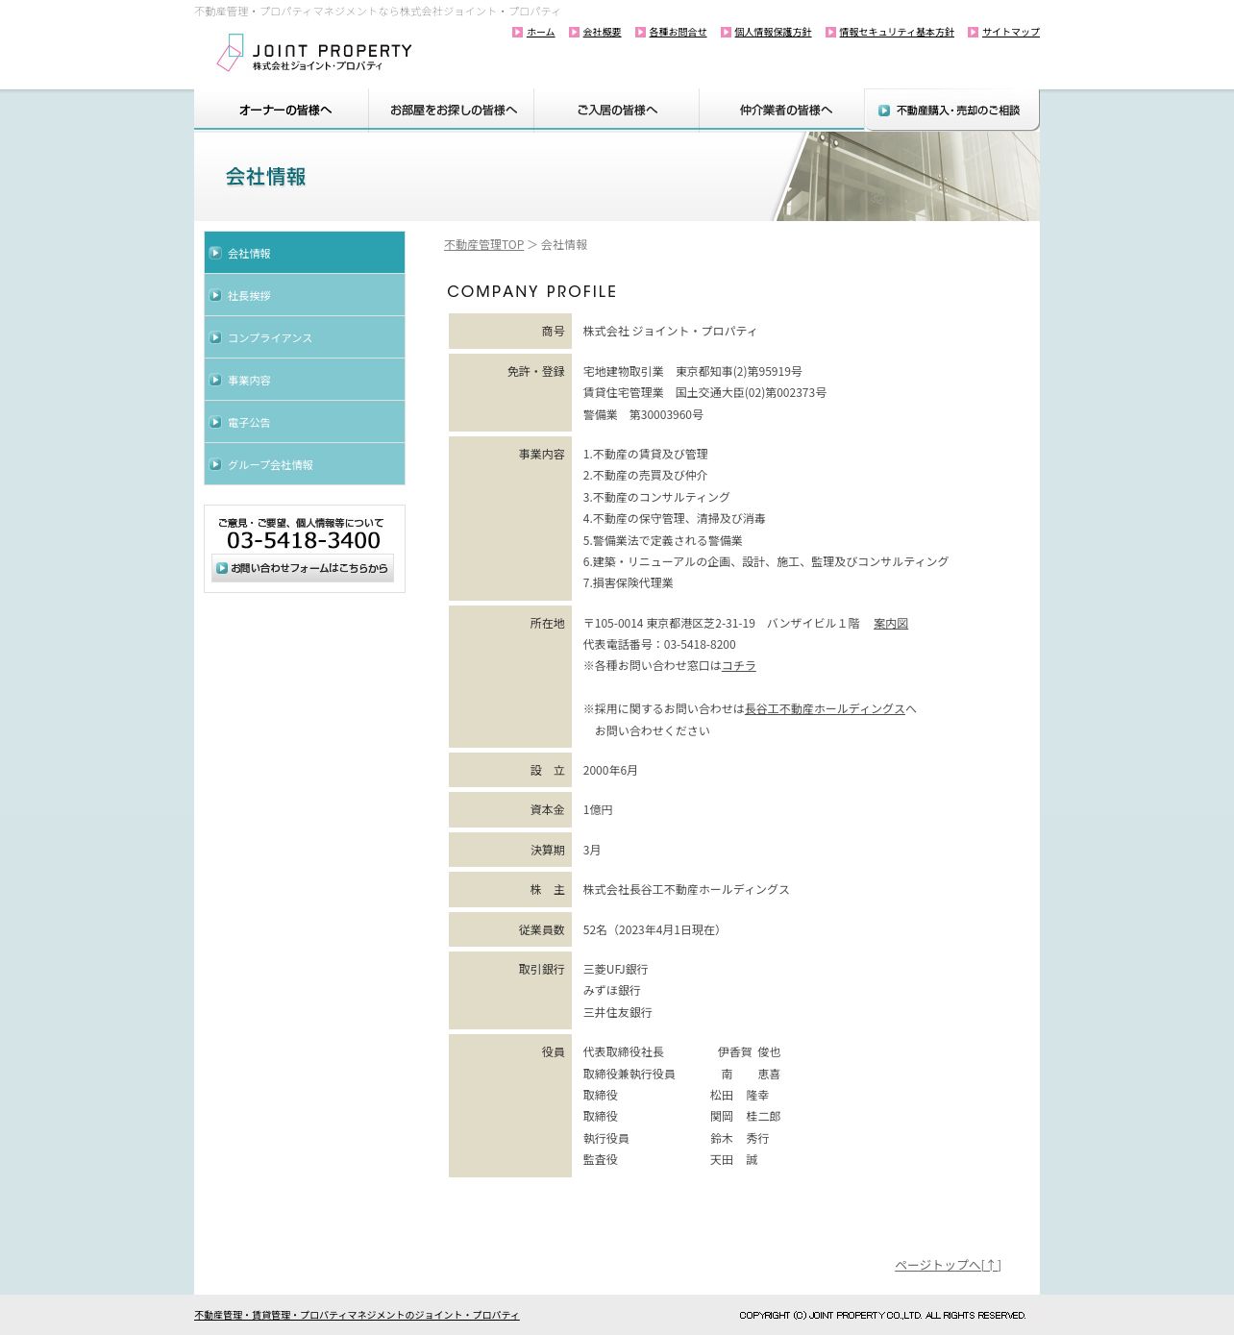The height and width of the screenshot is (1335, 1234).
Task: Click ページトップへ link
Action: click(948, 1265)
